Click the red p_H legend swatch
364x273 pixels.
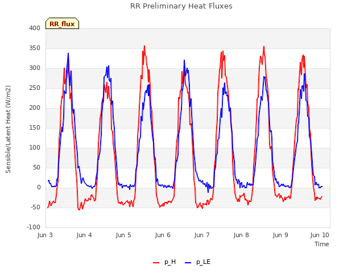click(156, 263)
